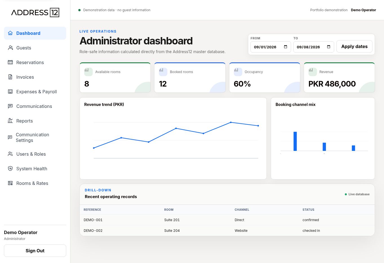This screenshot has width=384, height=263.
Task: Click the Demo Operator name in header
Action: [363, 10]
